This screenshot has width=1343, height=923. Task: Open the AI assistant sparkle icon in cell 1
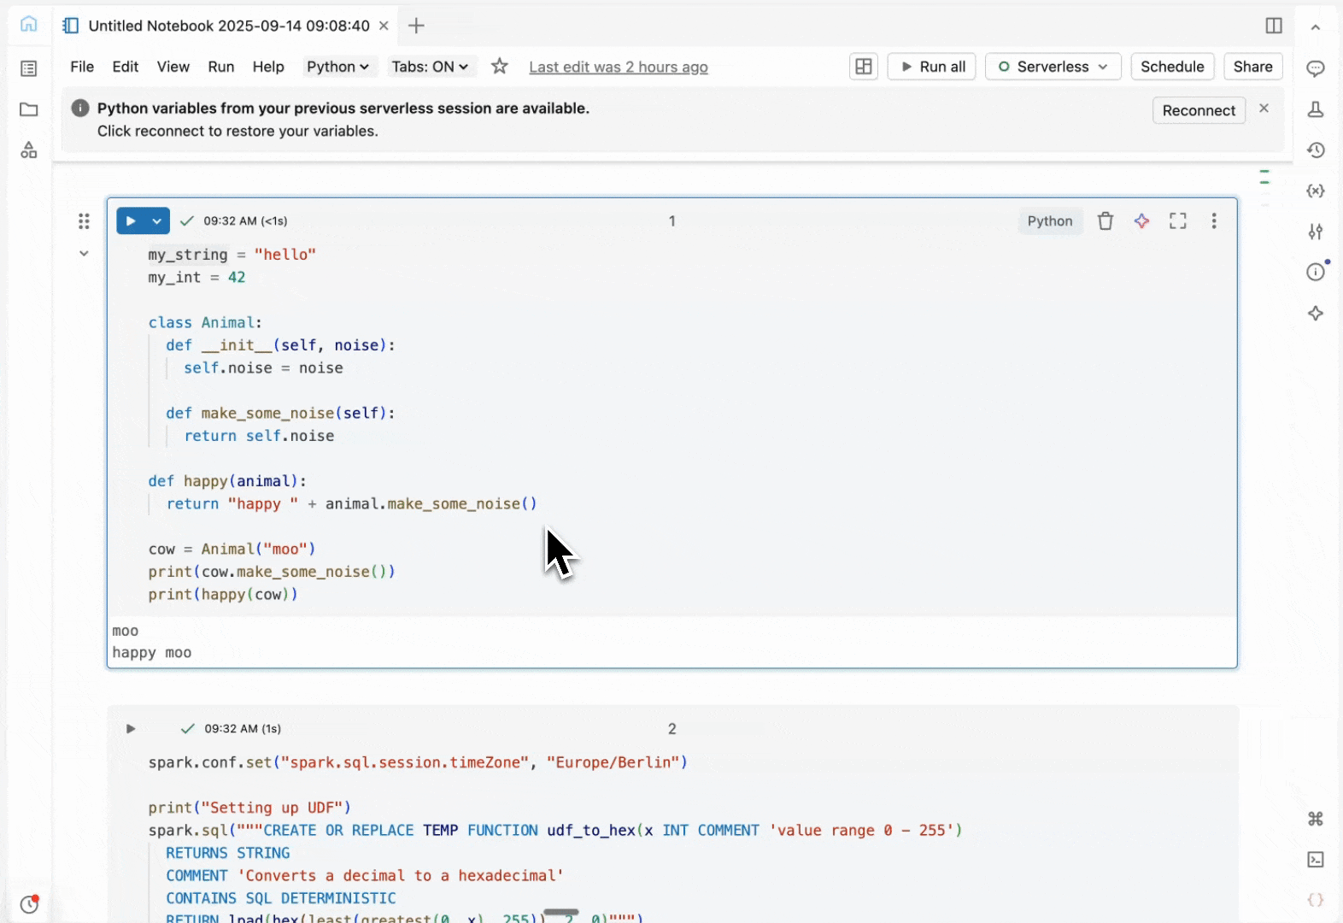(x=1141, y=221)
